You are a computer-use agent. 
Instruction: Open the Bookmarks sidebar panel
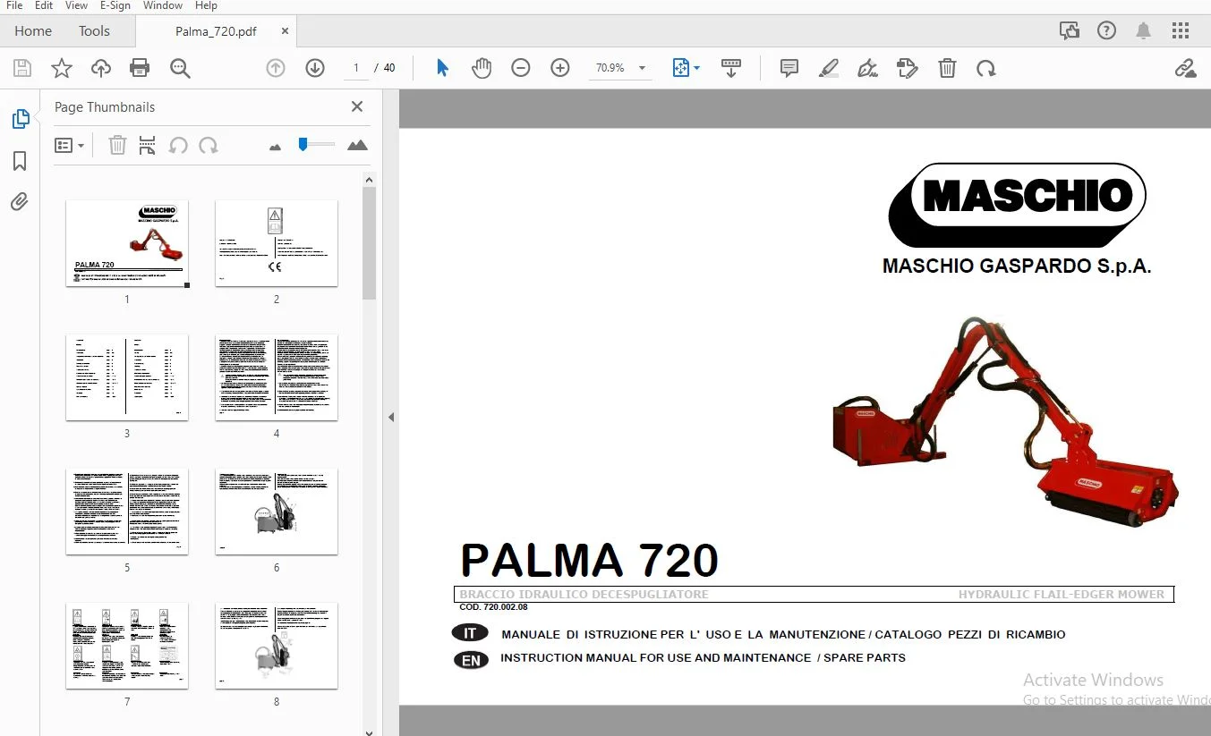pyautogui.click(x=20, y=161)
